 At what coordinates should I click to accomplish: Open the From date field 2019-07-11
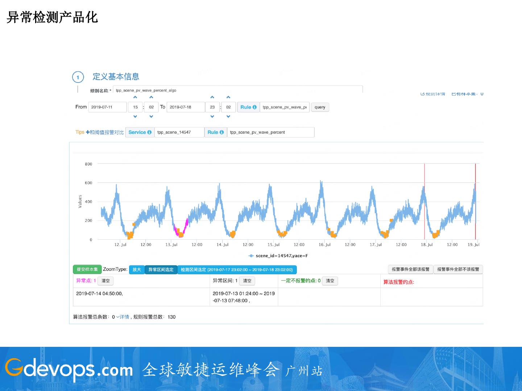click(x=108, y=107)
